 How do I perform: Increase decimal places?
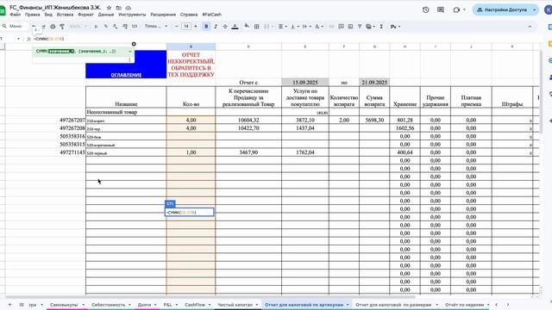click(124, 27)
